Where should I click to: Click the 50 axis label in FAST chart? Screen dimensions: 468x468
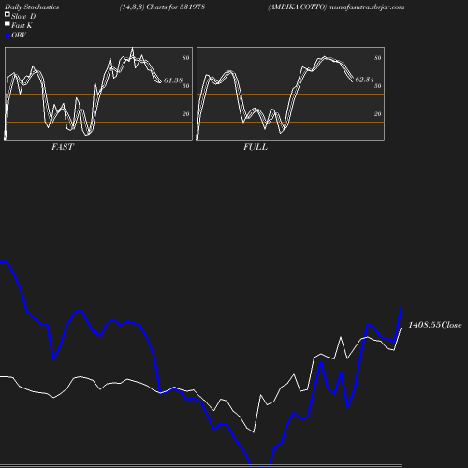pos(186,86)
